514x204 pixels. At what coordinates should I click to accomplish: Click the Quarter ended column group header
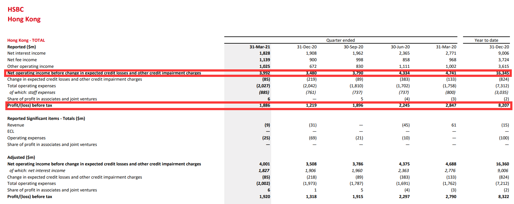(340, 40)
